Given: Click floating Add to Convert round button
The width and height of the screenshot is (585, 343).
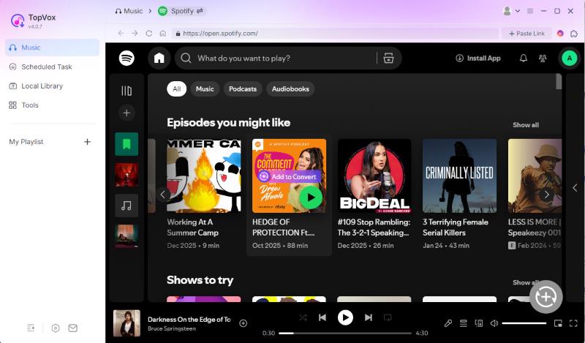Looking at the screenshot, I should 546,297.
